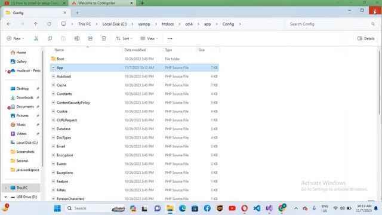Add a new File Explorer tab
This screenshot has height=215, width=382.
77,13
